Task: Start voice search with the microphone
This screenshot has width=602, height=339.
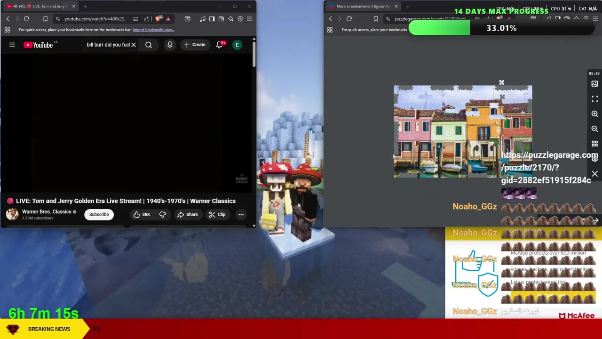Action: (170, 45)
